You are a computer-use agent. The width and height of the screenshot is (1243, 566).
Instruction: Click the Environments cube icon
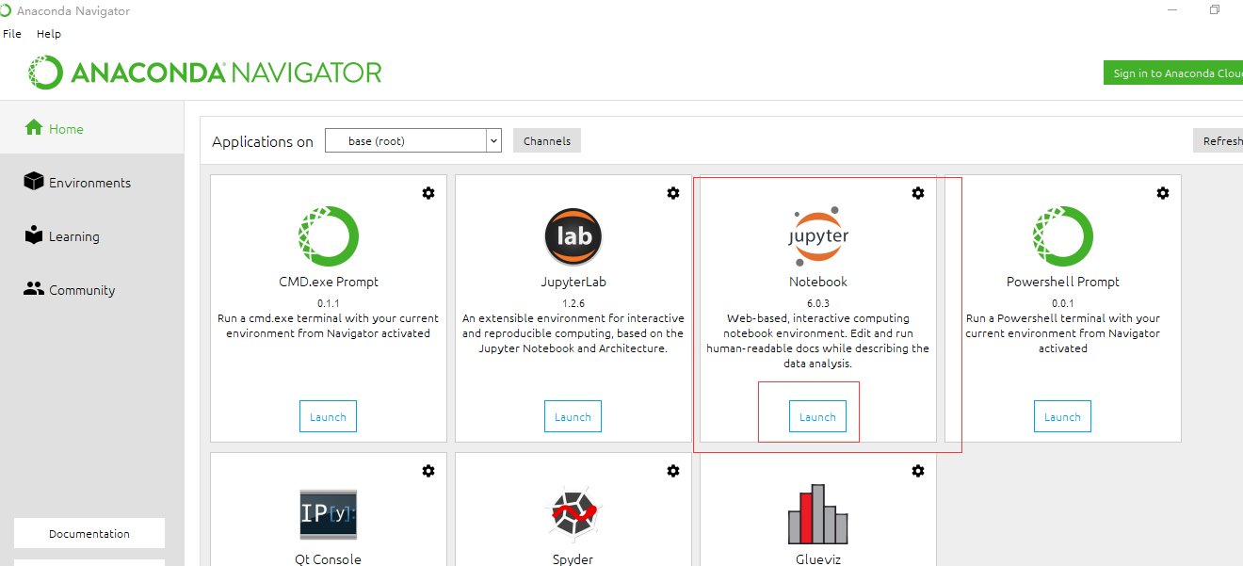[x=34, y=181]
